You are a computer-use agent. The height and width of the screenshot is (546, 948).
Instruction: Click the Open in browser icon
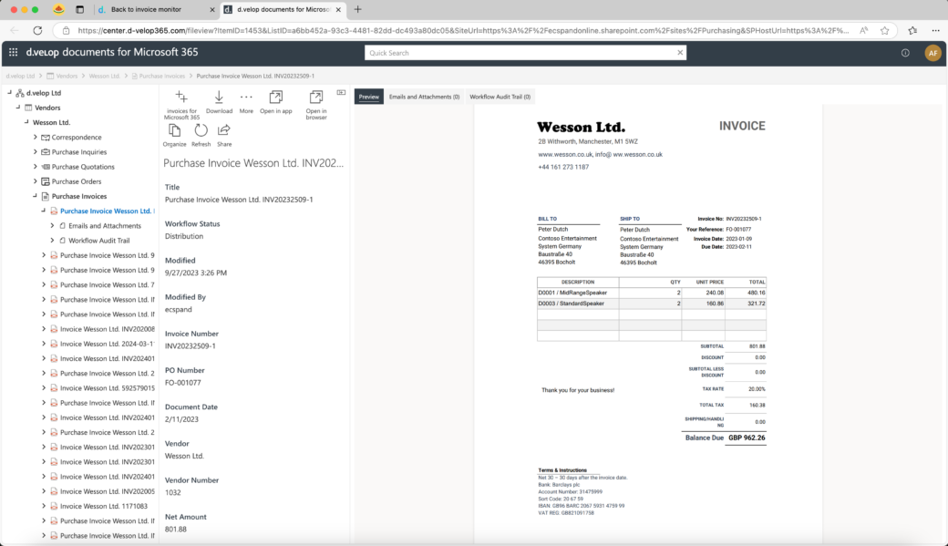click(x=316, y=97)
